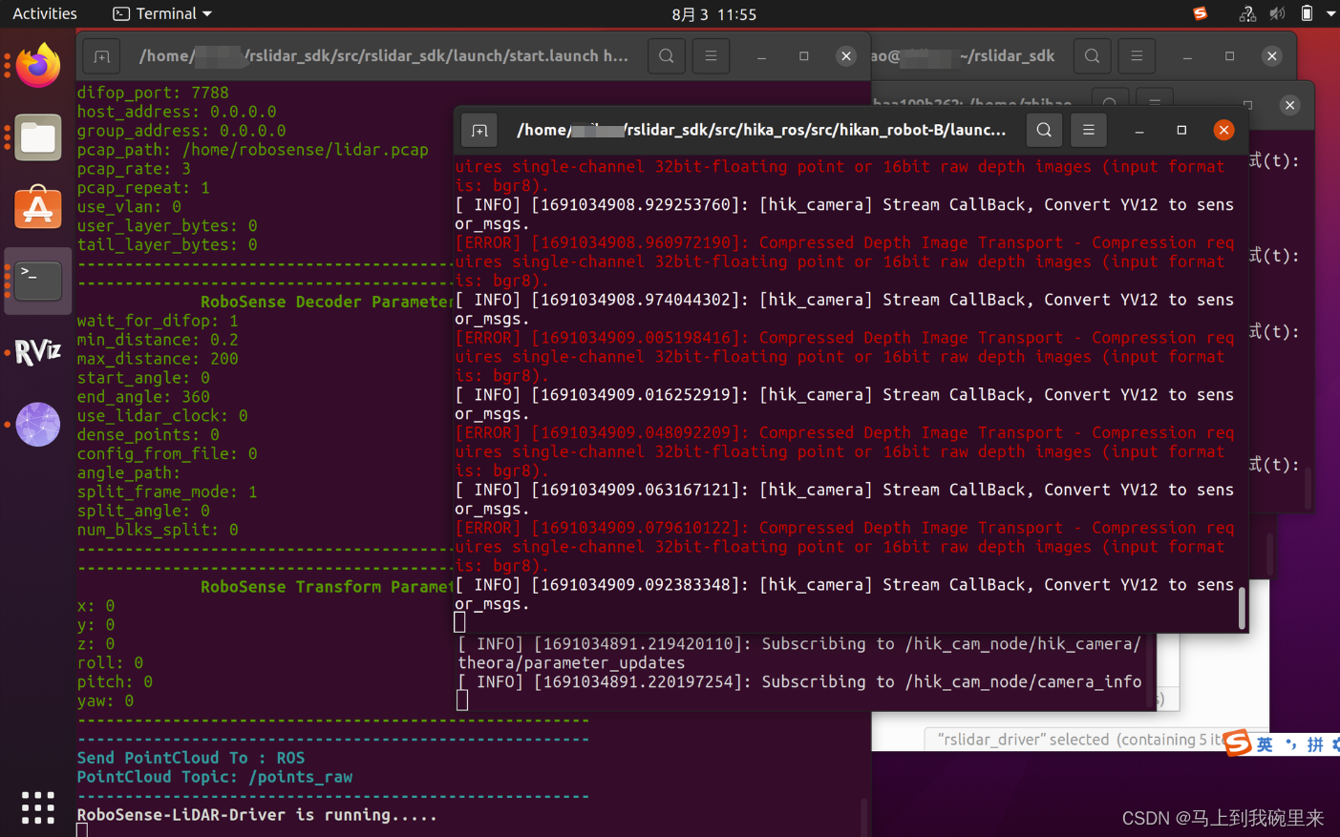Close the hikan_robot-B terminal window
Viewport: 1340px width, 837px height.
coord(1223,130)
